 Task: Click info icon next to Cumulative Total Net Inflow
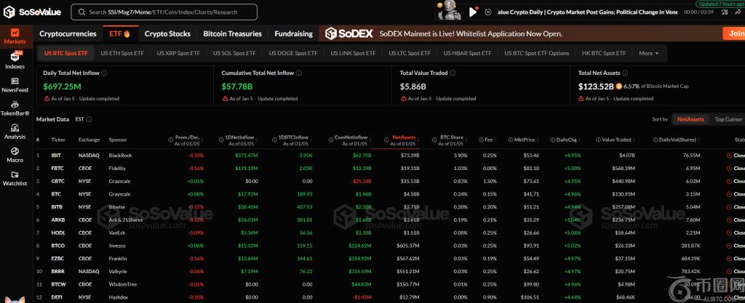click(x=298, y=73)
